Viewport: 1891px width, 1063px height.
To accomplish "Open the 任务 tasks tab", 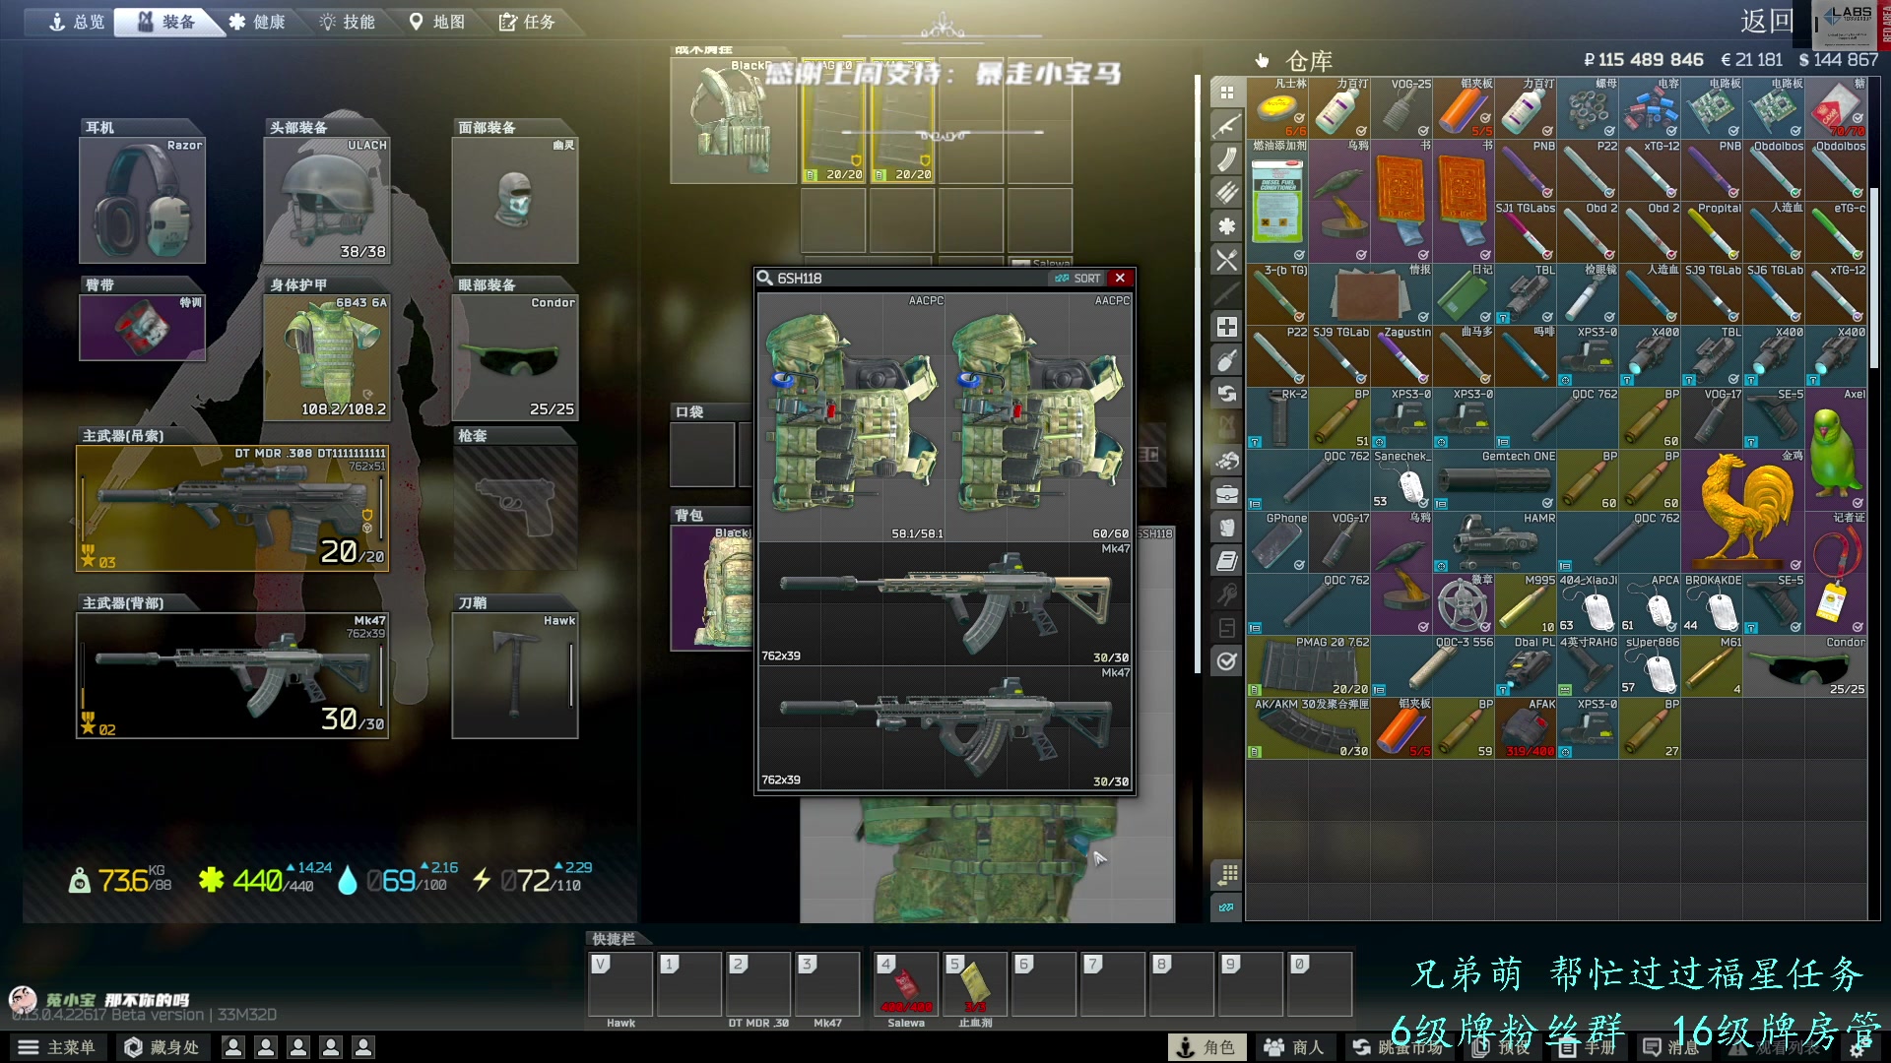I will click(527, 22).
